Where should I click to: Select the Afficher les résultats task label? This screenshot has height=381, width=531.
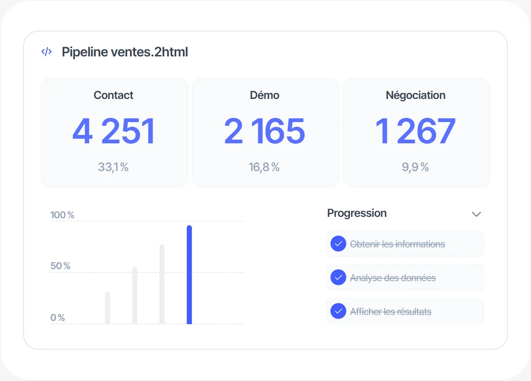click(390, 312)
